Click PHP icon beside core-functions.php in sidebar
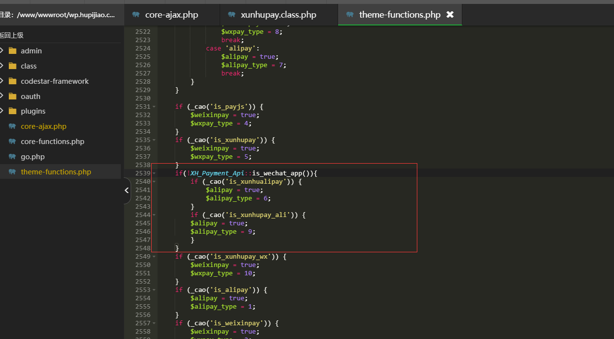This screenshot has width=614, height=339. coord(12,142)
